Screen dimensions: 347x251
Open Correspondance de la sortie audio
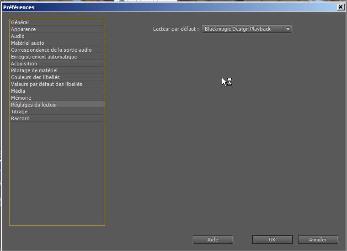click(57, 50)
